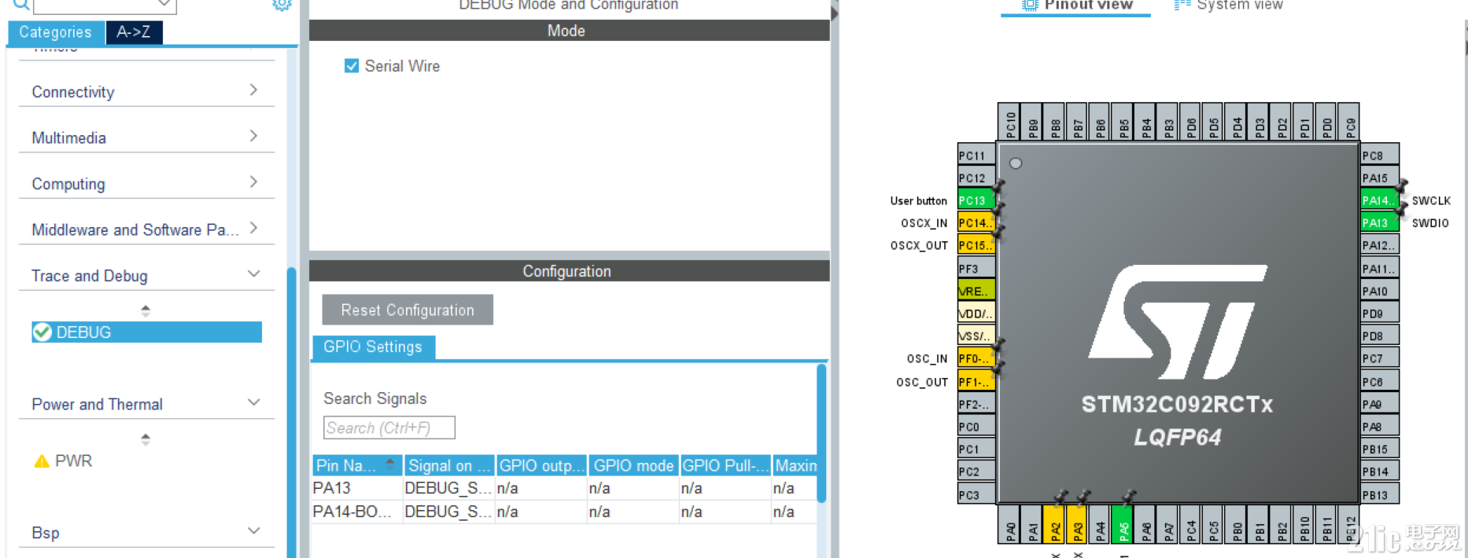The height and width of the screenshot is (558, 1468).
Task: Click the Search Signals input field
Action: [389, 428]
